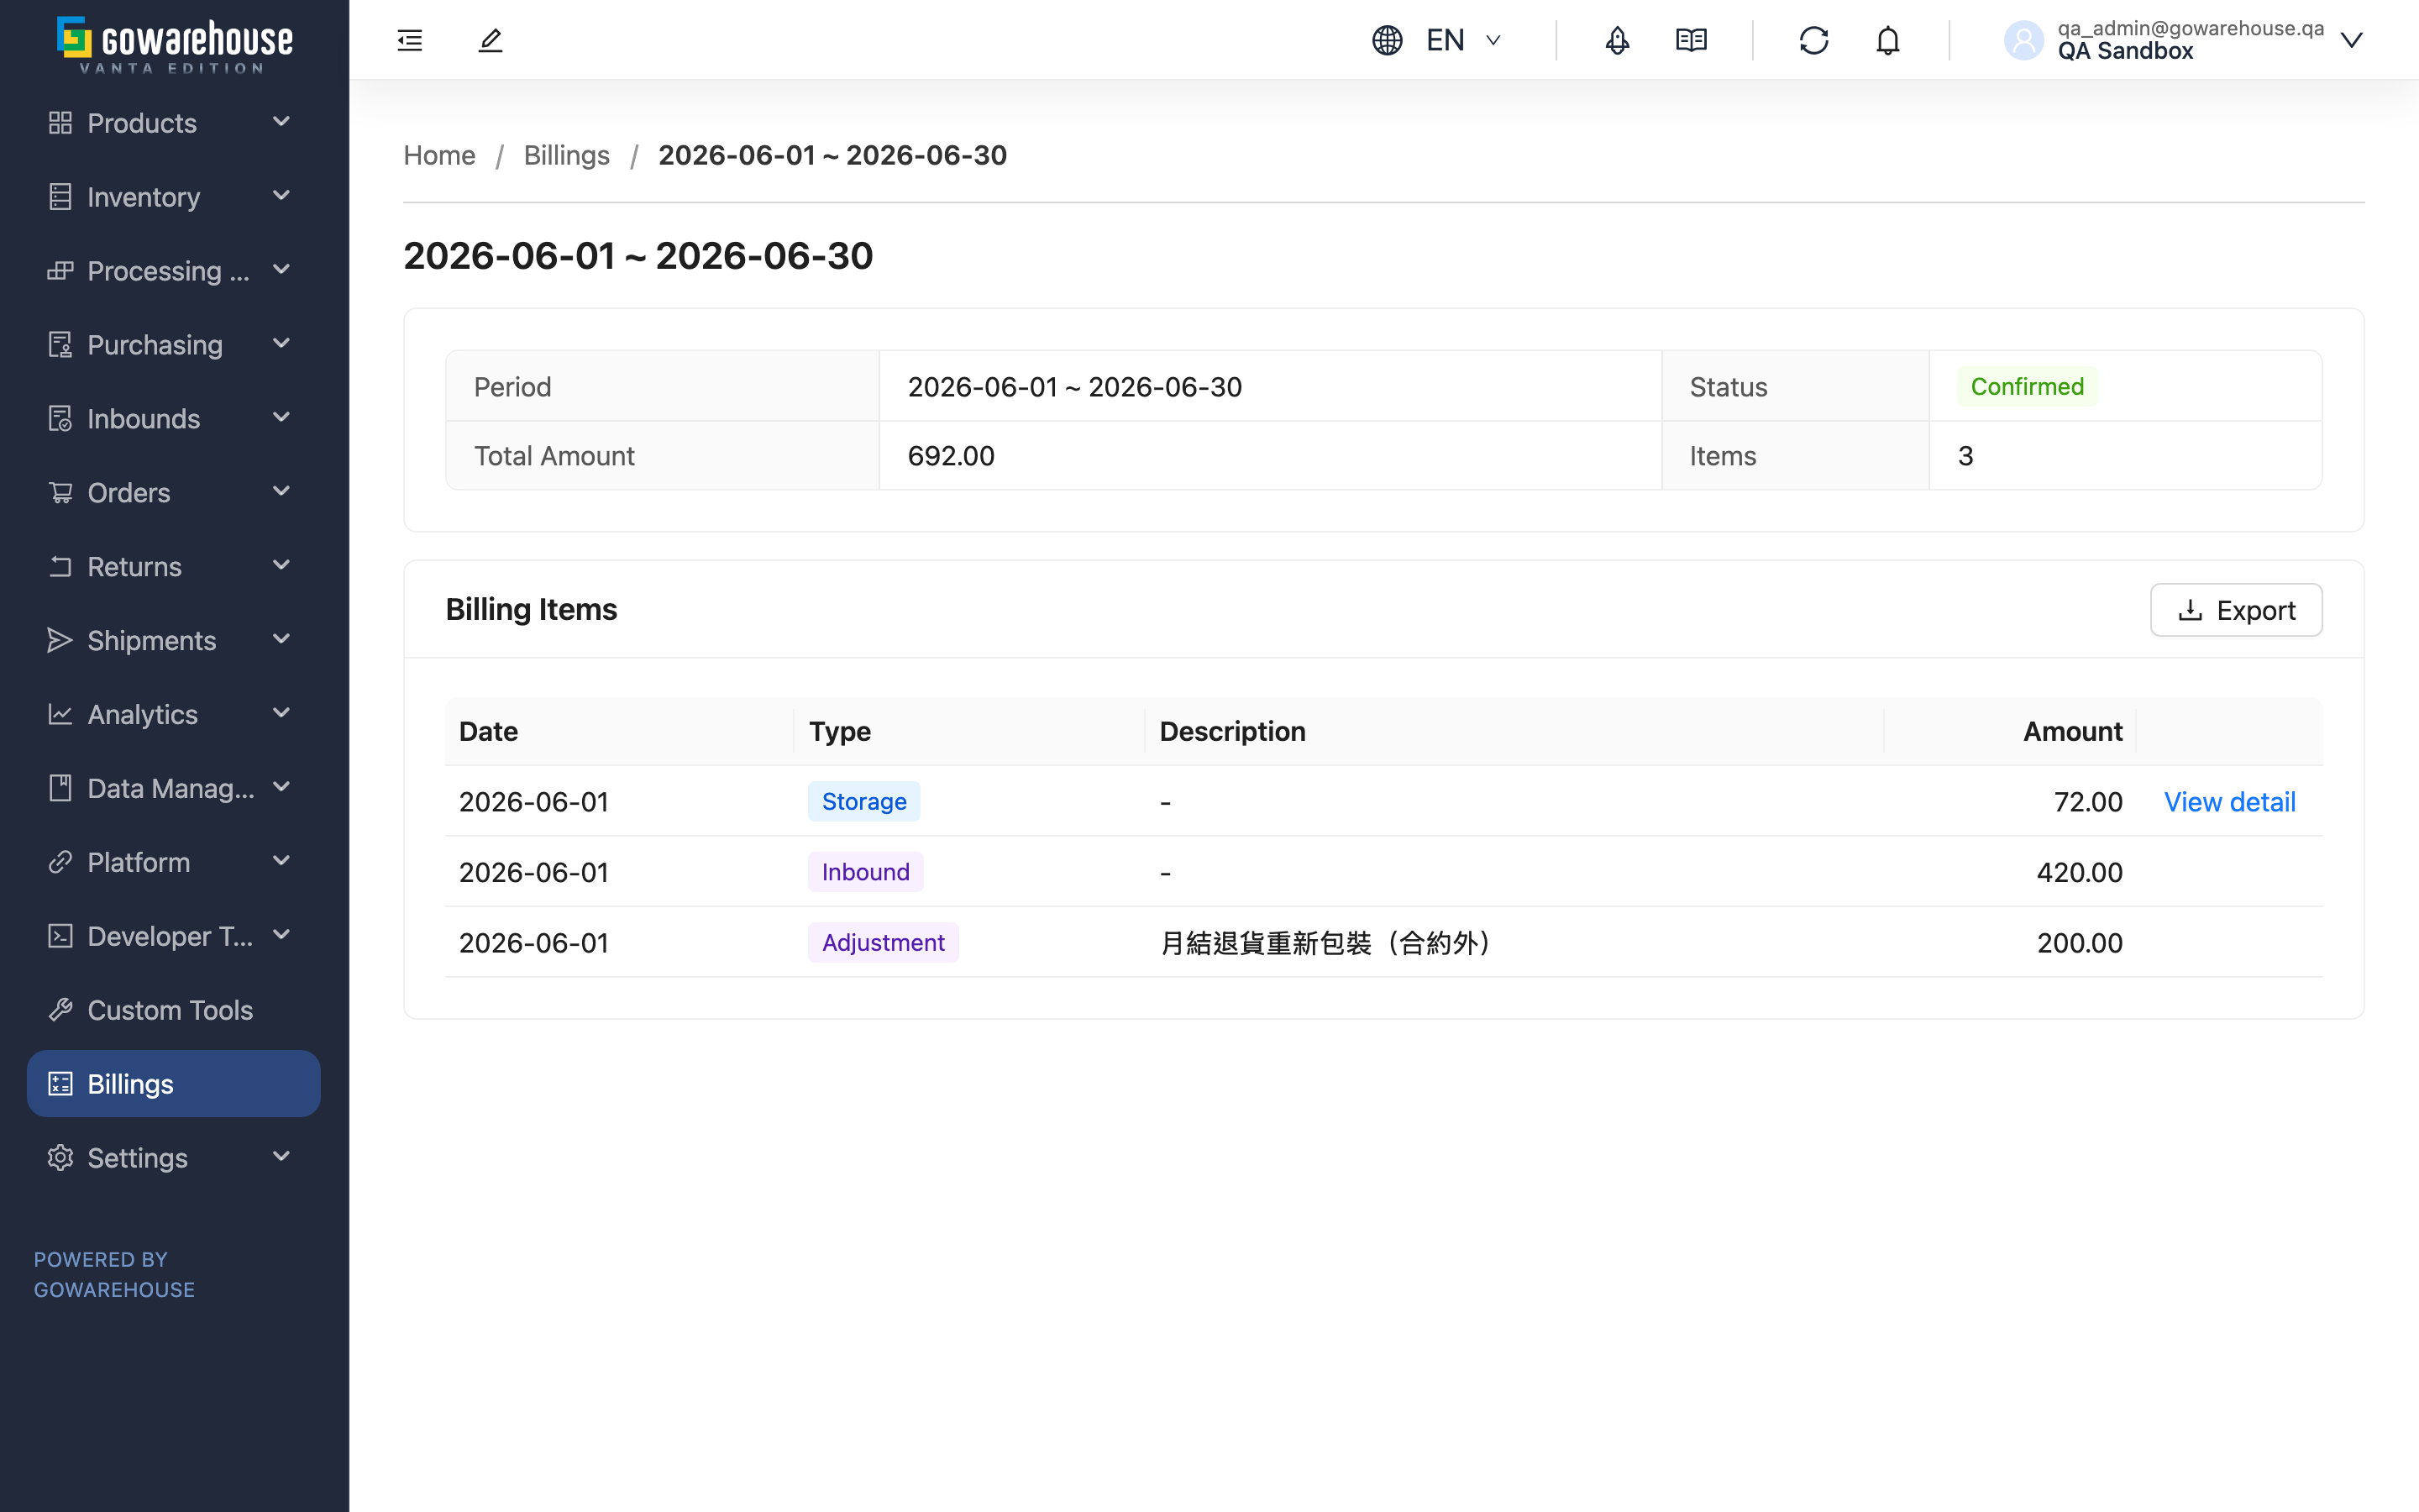Screen dimensions: 2419x1512
Task: Click the Storage type tag
Action: point(863,802)
